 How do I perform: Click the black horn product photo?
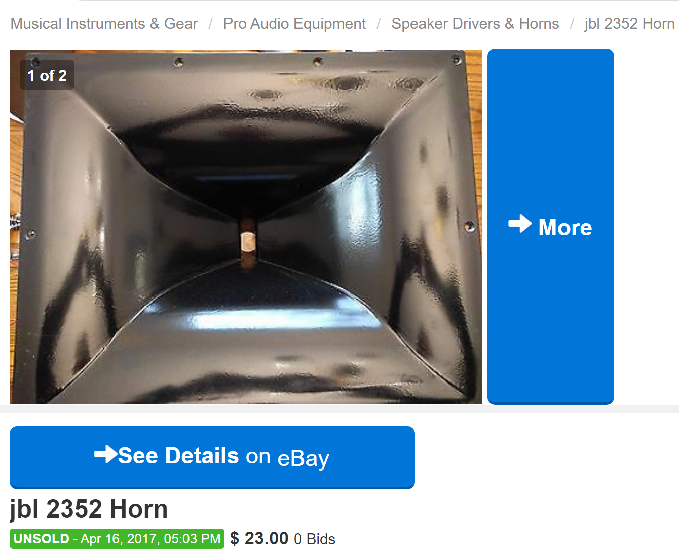coord(246,226)
